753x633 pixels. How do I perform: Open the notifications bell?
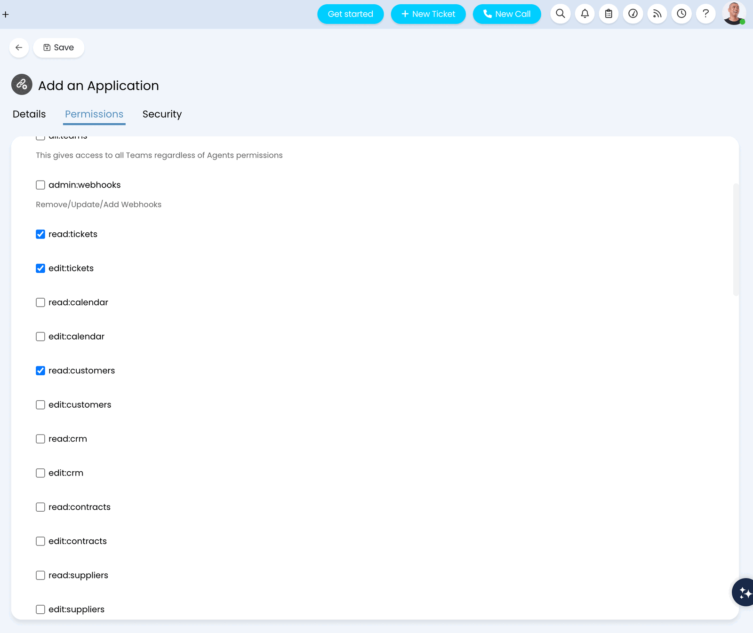pos(585,14)
